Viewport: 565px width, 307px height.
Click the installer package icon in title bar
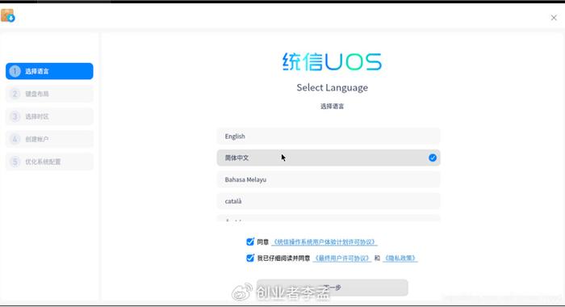7,16
